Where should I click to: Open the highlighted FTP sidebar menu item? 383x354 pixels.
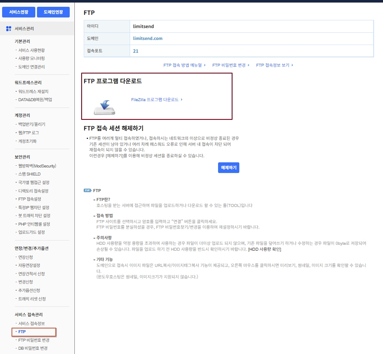tap(22, 331)
